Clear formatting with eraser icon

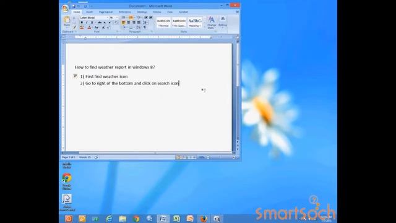(116, 22)
